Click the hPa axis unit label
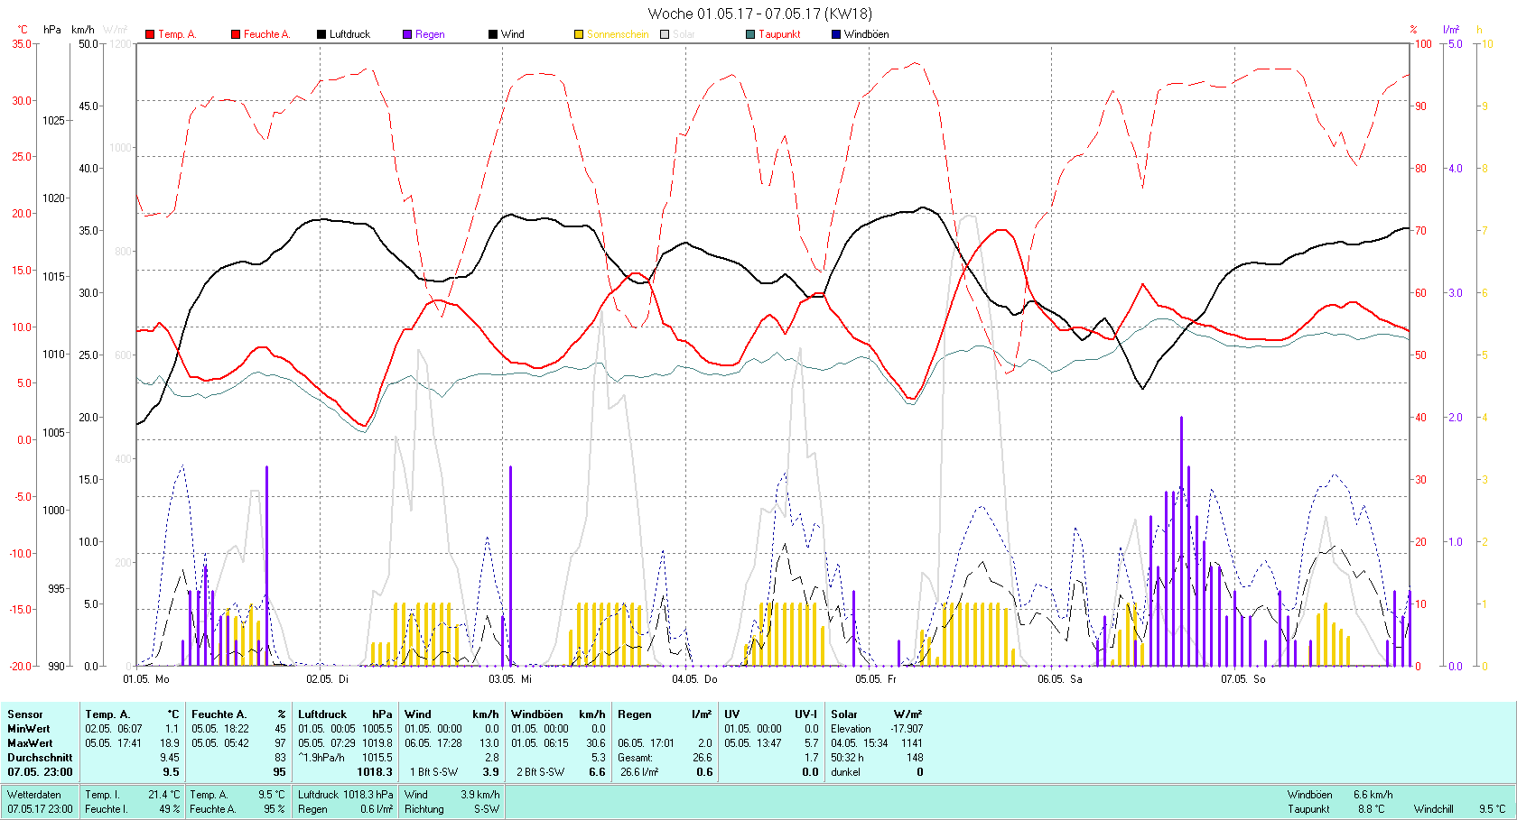 [x=52, y=30]
